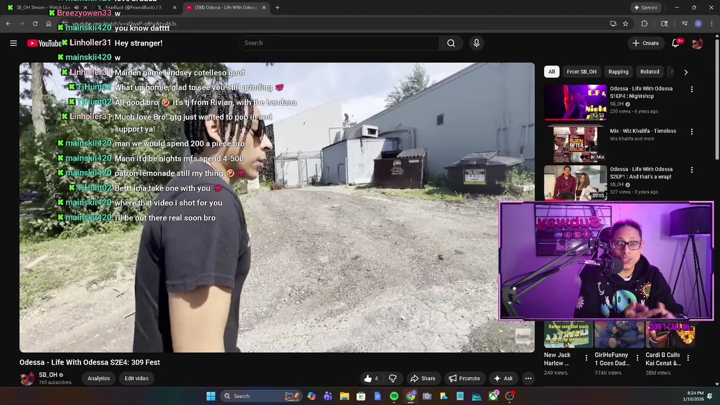
Task: Select the From SB_OH filter chip
Action: pyautogui.click(x=582, y=71)
